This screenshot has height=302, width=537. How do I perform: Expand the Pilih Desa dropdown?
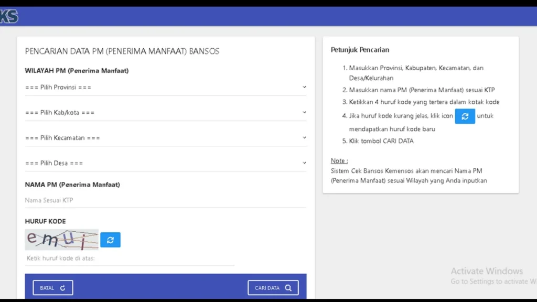[165, 163]
